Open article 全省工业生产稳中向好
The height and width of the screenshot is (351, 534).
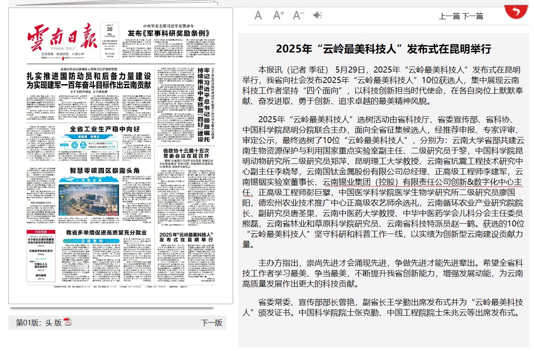click(x=104, y=129)
